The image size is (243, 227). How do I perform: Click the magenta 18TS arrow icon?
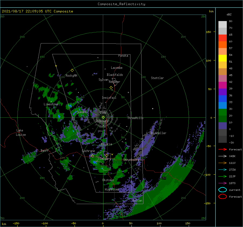point(222,183)
